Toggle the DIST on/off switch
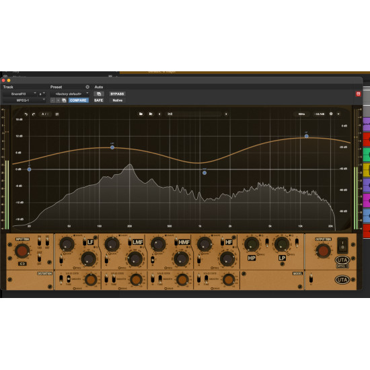 coord(40,258)
